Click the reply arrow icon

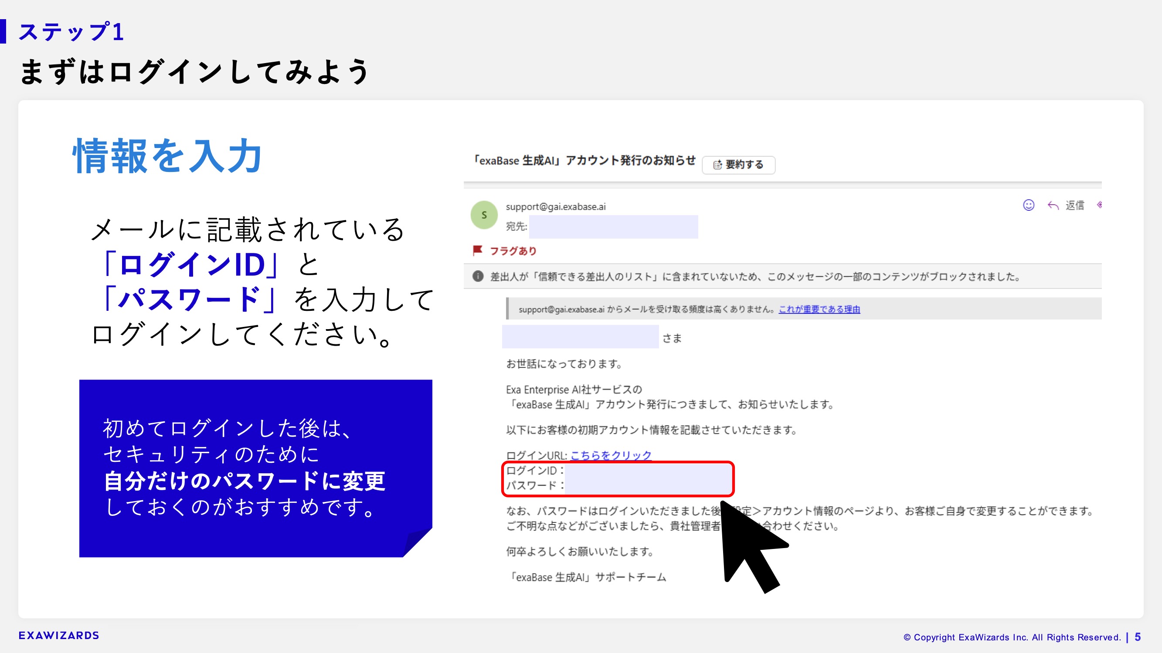tap(1053, 206)
